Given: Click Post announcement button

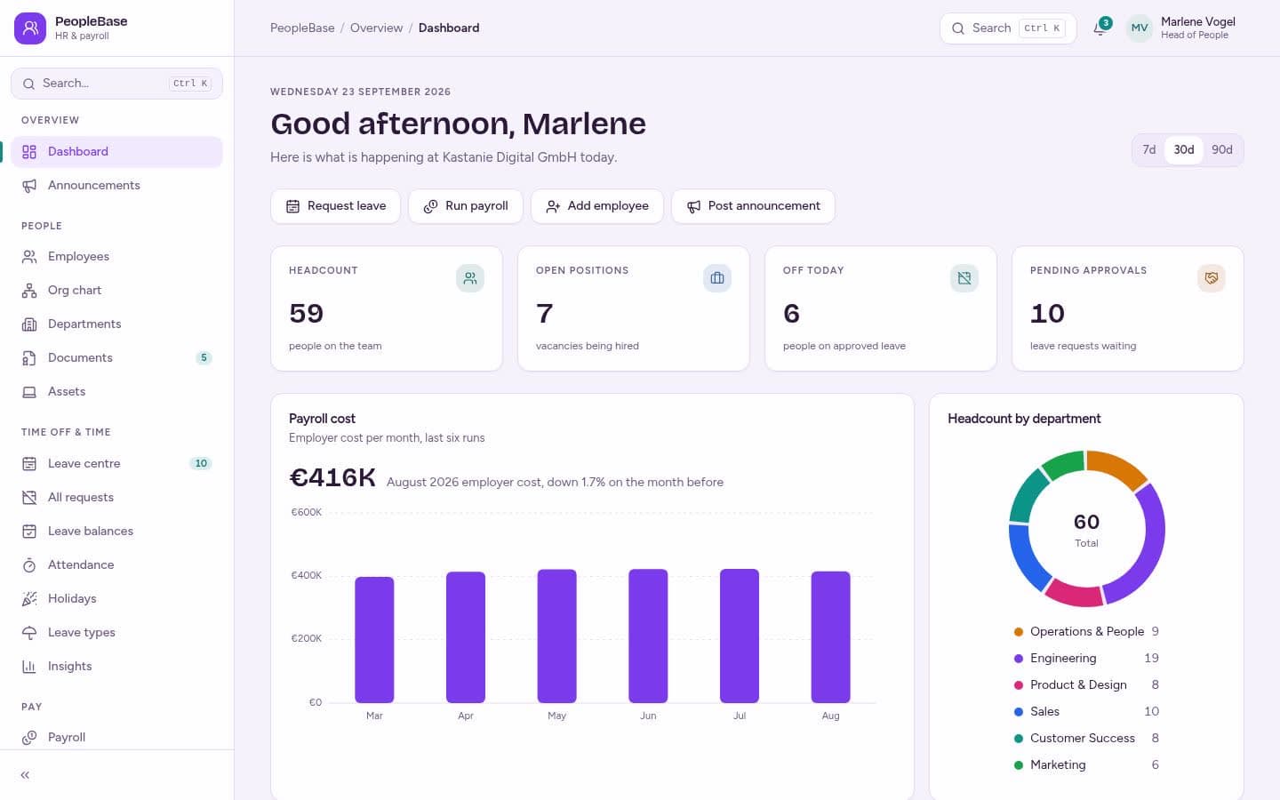Looking at the screenshot, I should 753,206.
